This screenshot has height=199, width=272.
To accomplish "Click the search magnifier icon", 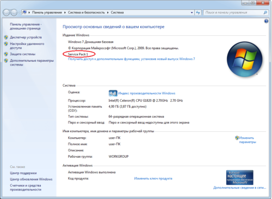I will pyautogui.click(x=265, y=12).
